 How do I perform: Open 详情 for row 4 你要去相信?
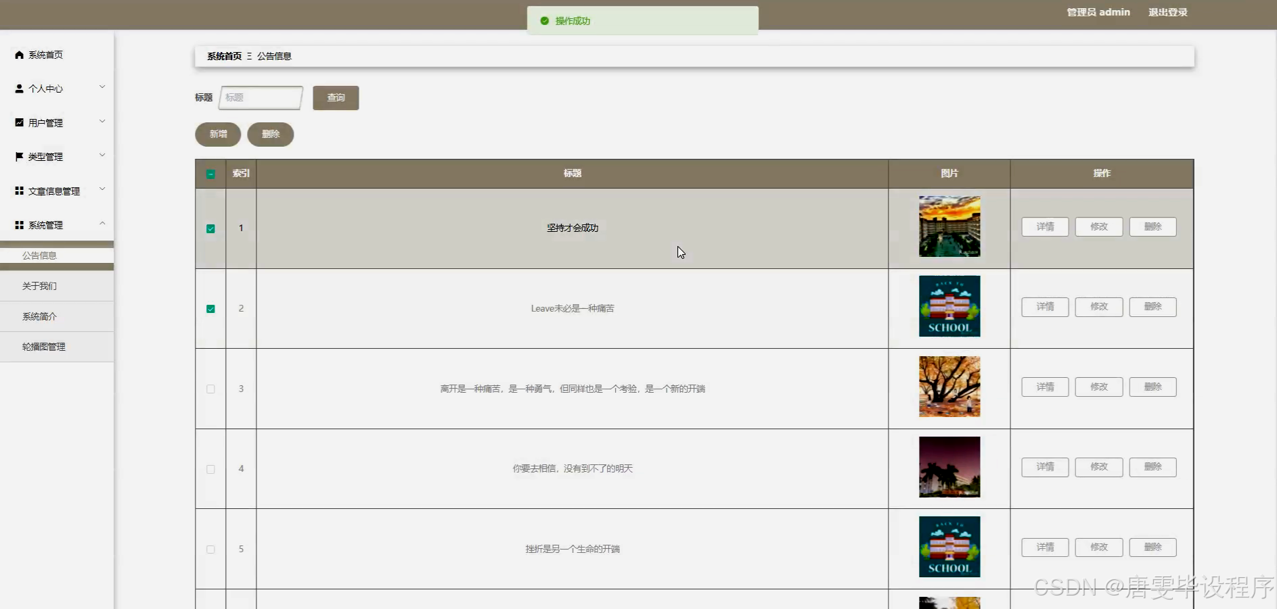[x=1045, y=467]
